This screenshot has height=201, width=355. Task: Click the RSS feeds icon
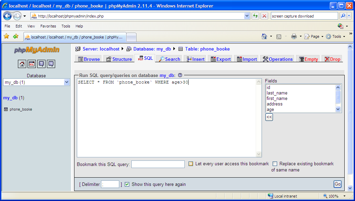[279, 36]
